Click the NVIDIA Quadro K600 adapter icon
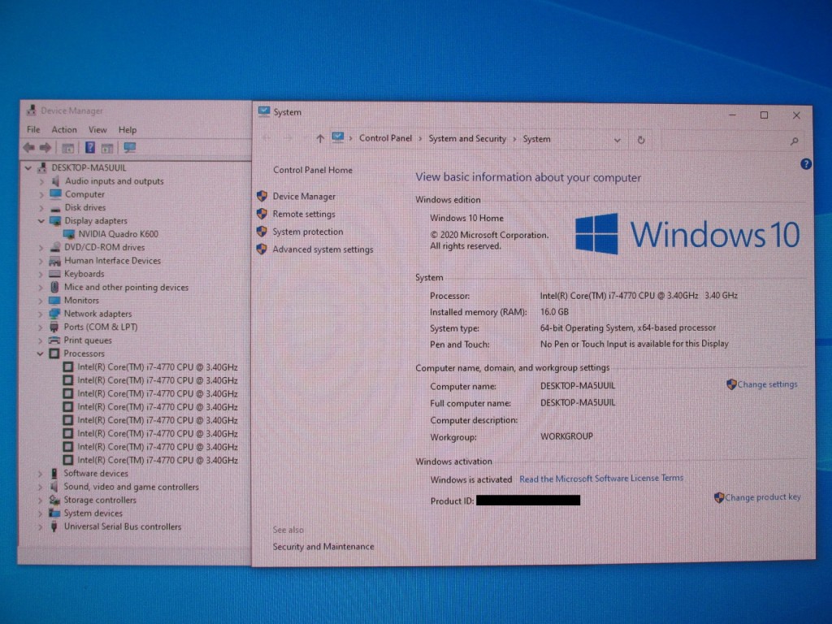832x624 pixels. 69,234
